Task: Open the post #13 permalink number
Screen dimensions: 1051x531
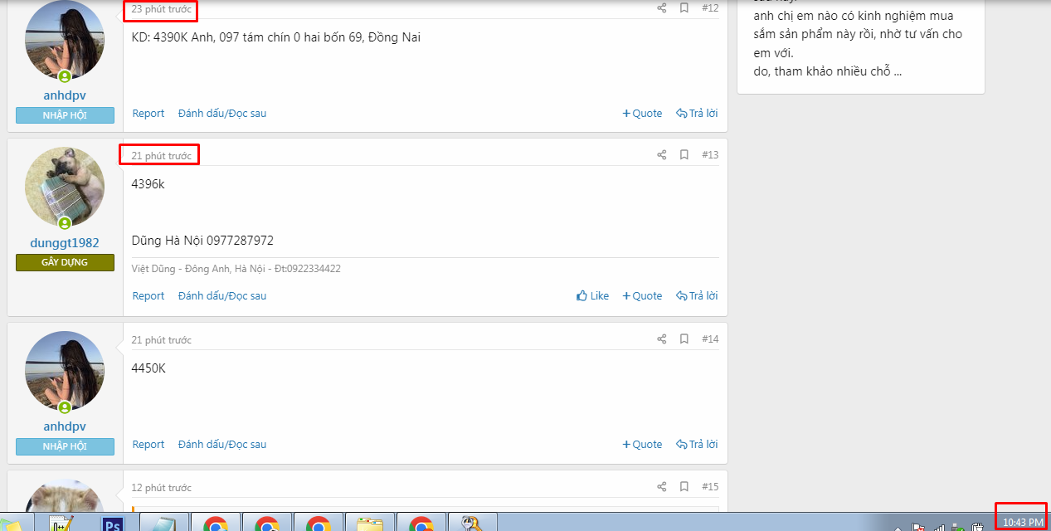Action: tap(710, 155)
